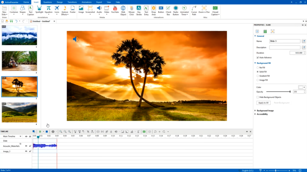The width and height of the screenshot is (307, 172).
Task: Insert a YouTube video
Action: click(115, 10)
